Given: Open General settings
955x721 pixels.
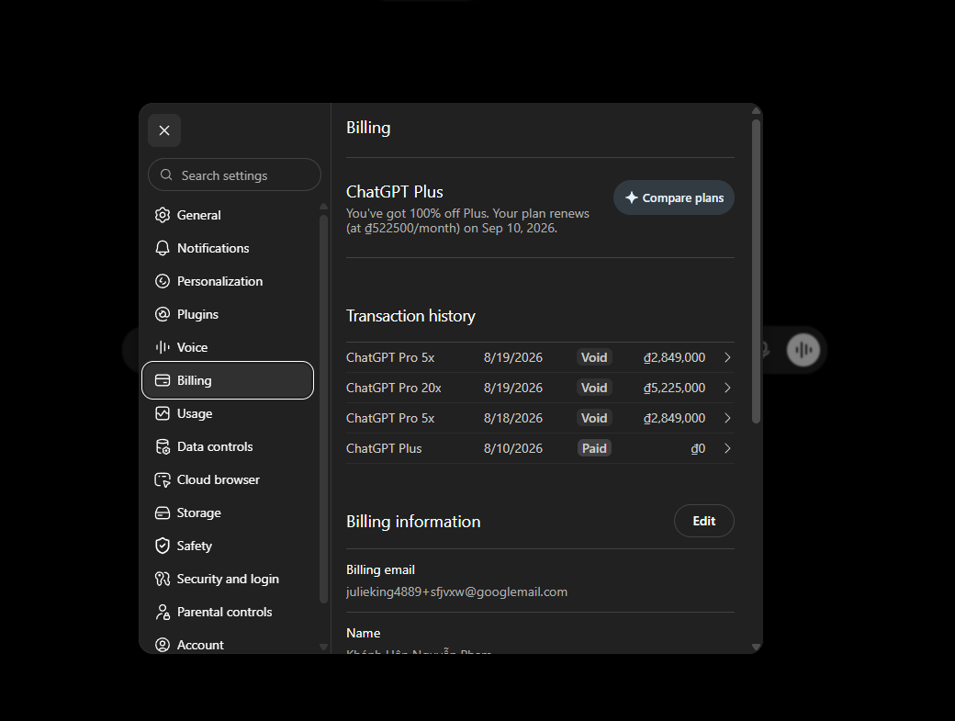Looking at the screenshot, I should (x=228, y=215).
